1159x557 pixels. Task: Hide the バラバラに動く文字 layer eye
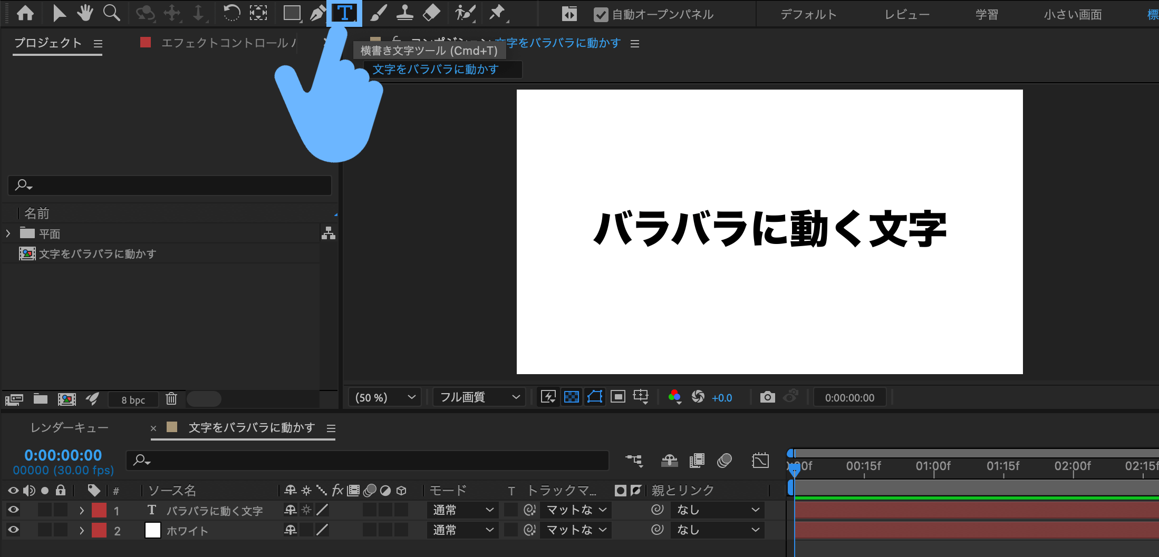pos(13,510)
